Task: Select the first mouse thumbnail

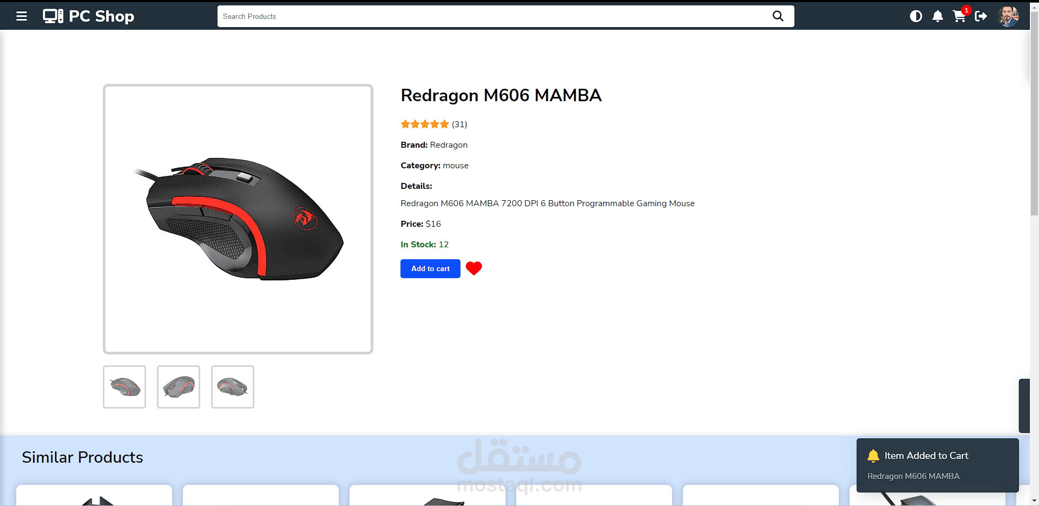Action: [x=124, y=387]
